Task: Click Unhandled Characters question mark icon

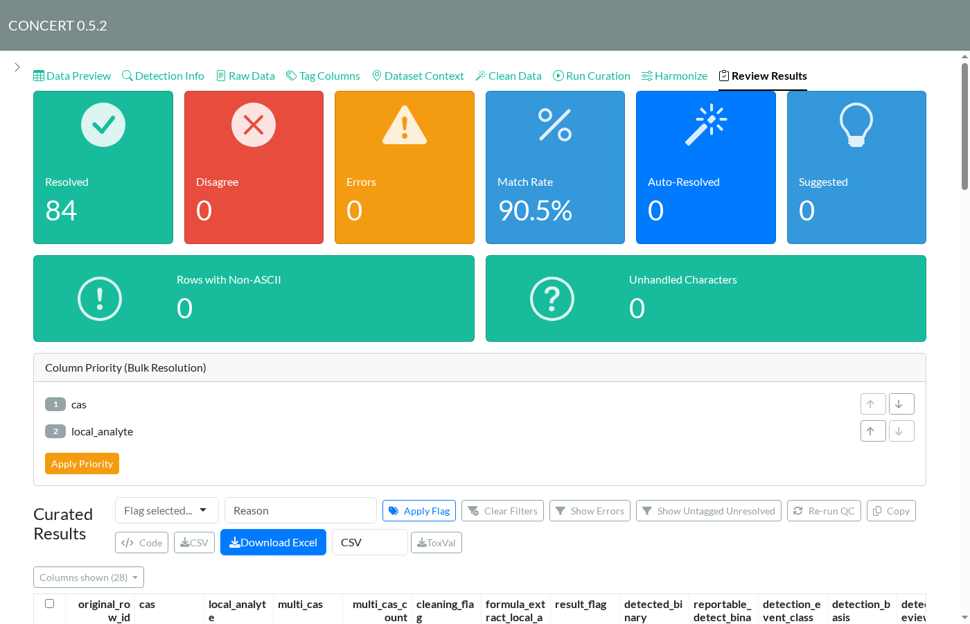Action: point(552,299)
